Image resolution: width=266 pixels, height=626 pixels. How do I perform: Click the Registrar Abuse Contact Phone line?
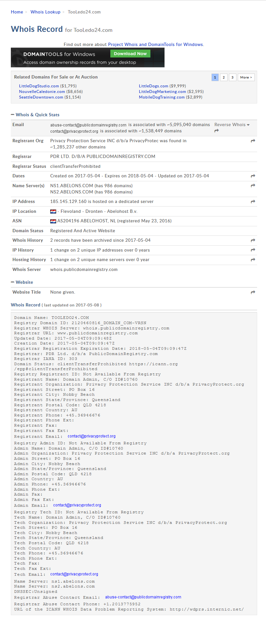pyautogui.click(x=77, y=604)
